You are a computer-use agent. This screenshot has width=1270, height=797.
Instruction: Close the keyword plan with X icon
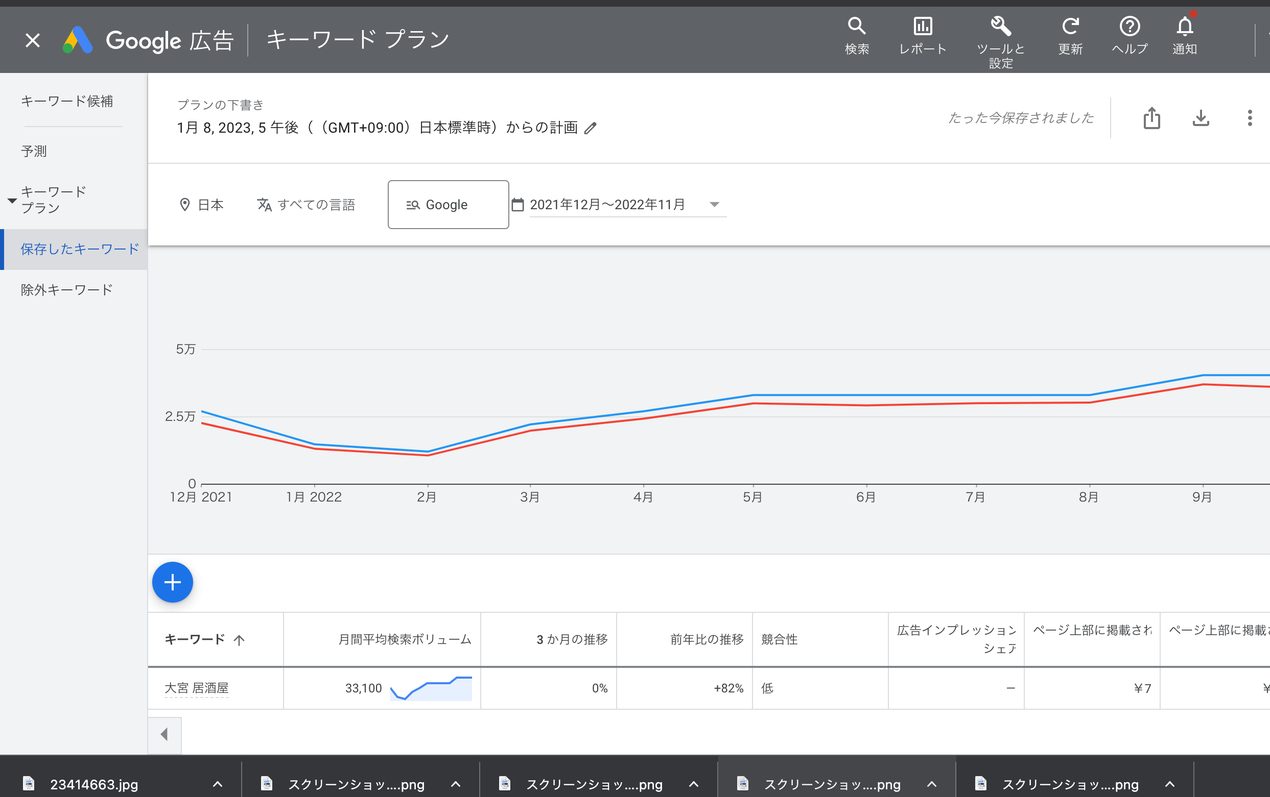(x=33, y=40)
